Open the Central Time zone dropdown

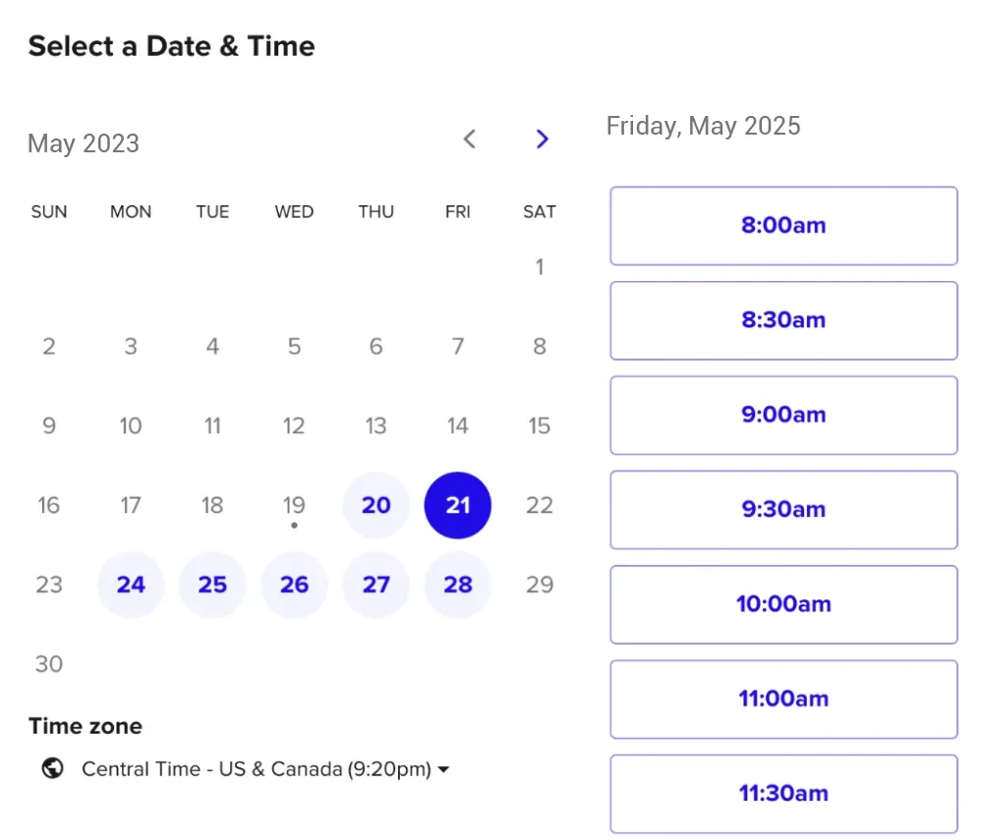pyautogui.click(x=265, y=768)
